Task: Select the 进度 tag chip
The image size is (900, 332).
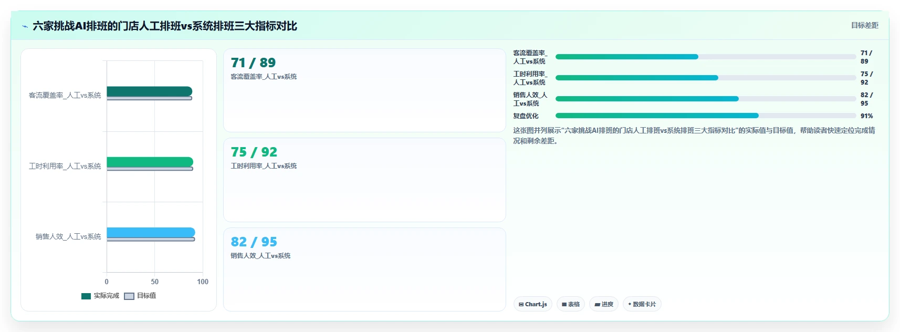Action: coord(604,304)
